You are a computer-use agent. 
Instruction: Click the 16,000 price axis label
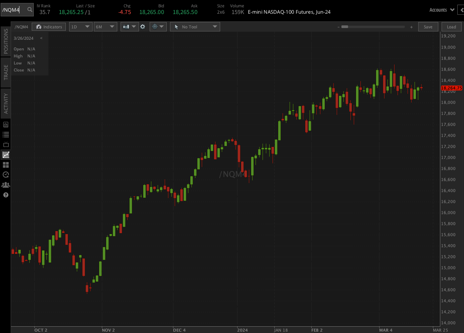pos(448,212)
